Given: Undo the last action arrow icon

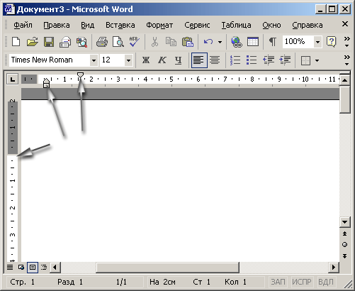Looking at the screenshot, I should click(208, 42).
